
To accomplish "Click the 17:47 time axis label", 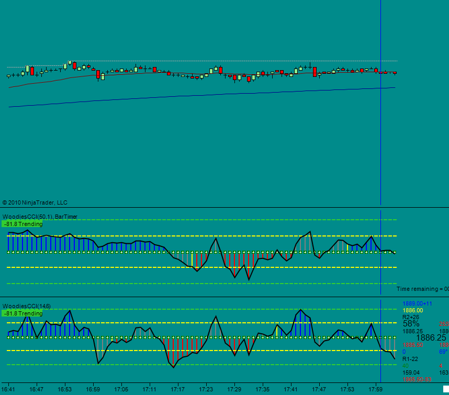I will coord(319,390).
